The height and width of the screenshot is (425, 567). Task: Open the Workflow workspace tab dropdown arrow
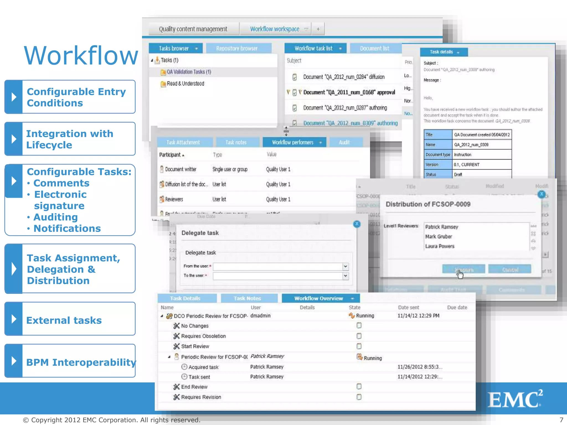click(x=306, y=29)
